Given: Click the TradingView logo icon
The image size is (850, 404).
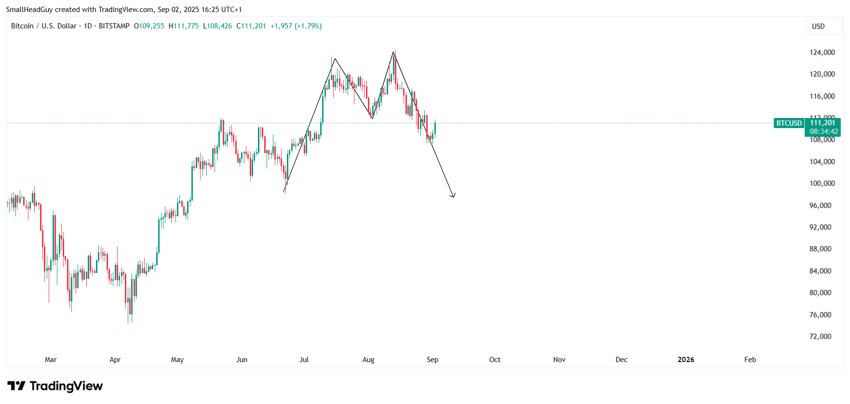Looking at the screenshot, I should click(16, 386).
